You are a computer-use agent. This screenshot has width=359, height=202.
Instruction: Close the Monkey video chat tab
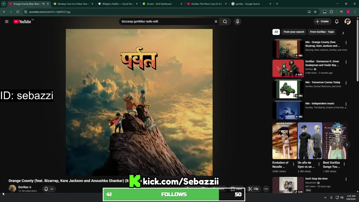point(92,4)
